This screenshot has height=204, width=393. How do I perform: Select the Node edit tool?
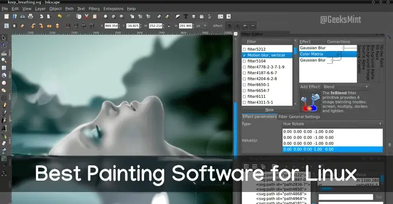click(4, 45)
